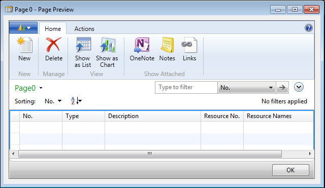Toggle the A-Z sort order icon
Image resolution: width=325 pixels, height=188 pixels.
[76, 101]
